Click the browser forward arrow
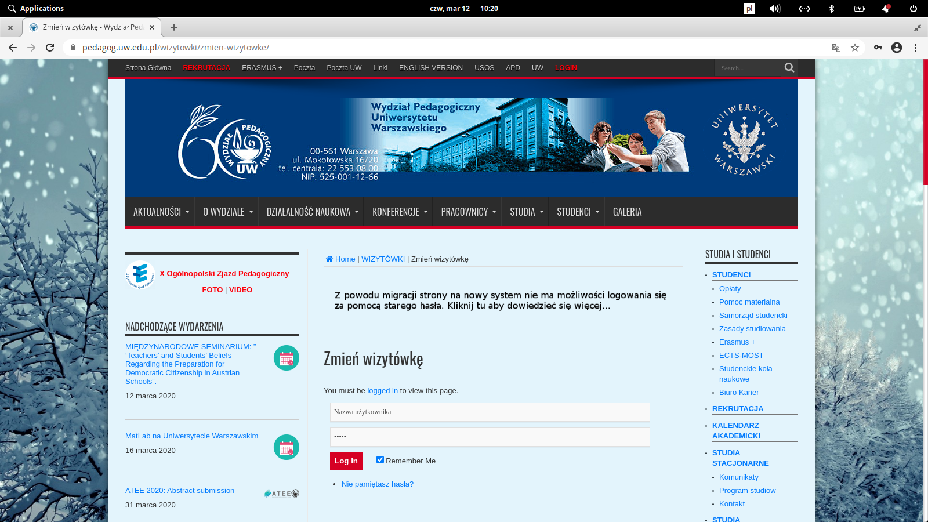 tap(31, 48)
